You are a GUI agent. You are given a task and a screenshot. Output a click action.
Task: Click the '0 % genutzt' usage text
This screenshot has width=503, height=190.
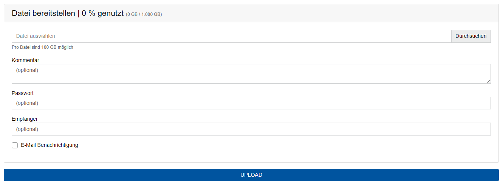pos(102,13)
